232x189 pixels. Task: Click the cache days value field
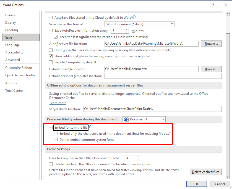click(x=130, y=158)
